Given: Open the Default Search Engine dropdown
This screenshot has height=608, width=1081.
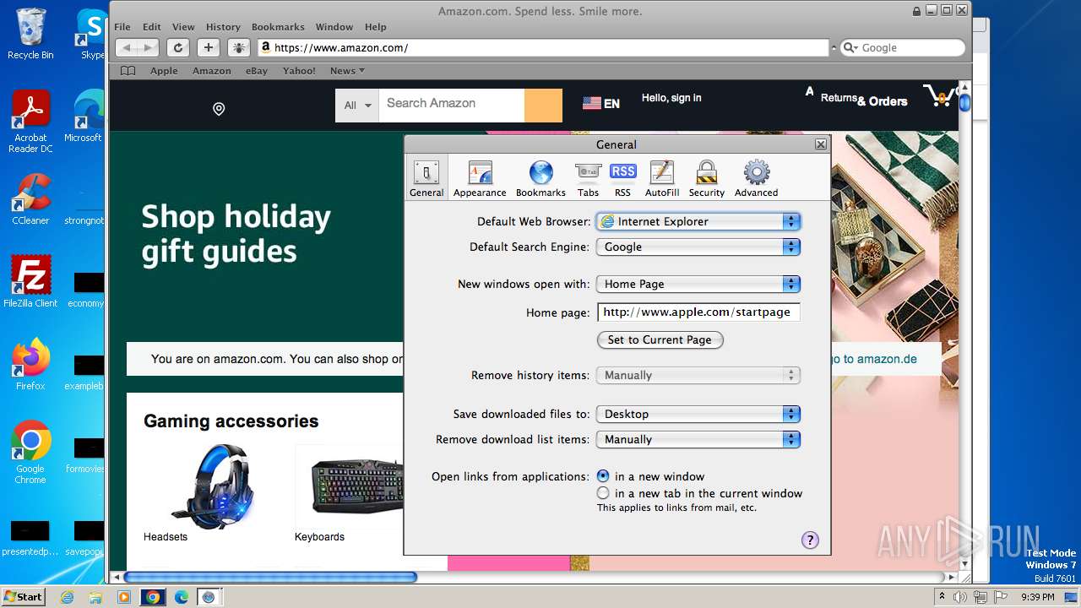Looking at the screenshot, I should click(698, 247).
